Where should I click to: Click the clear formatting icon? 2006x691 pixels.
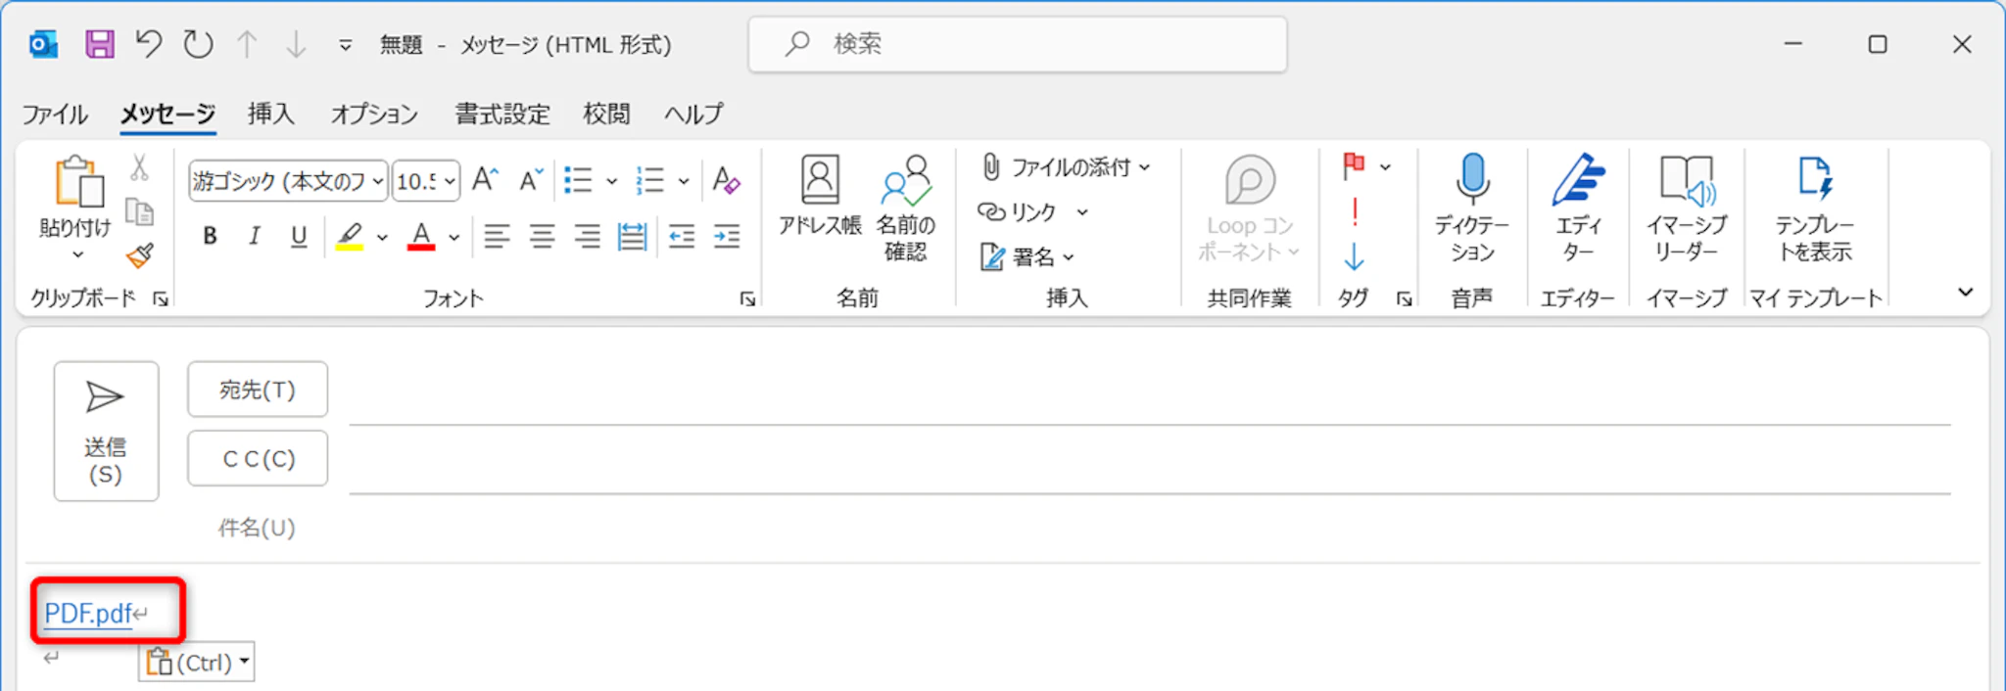pos(726,180)
